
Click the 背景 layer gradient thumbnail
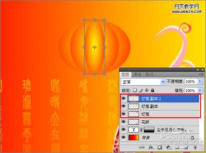134,137
